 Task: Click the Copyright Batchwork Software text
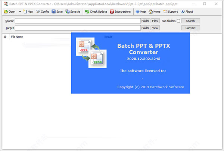(150, 87)
